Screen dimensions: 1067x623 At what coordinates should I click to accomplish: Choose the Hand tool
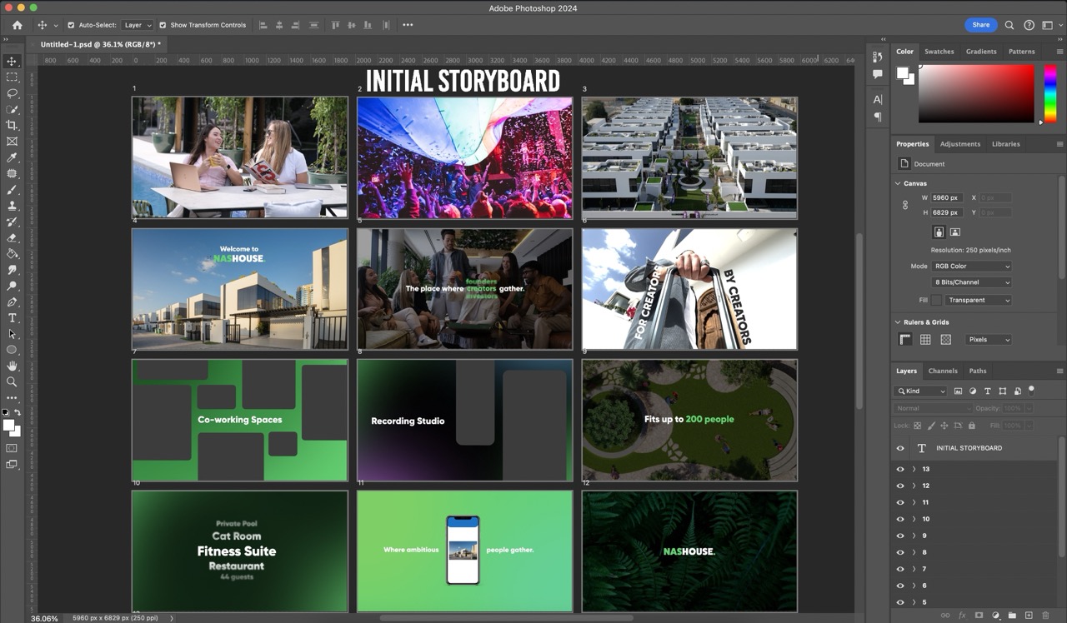(12, 366)
